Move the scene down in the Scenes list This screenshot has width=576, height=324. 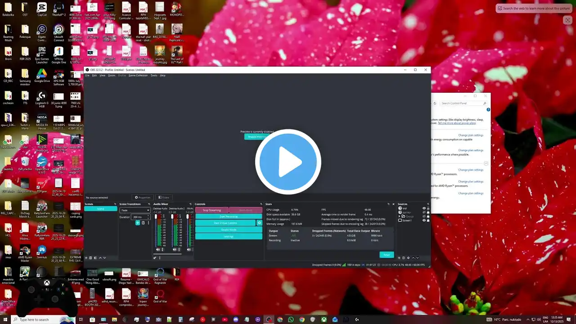click(x=104, y=258)
